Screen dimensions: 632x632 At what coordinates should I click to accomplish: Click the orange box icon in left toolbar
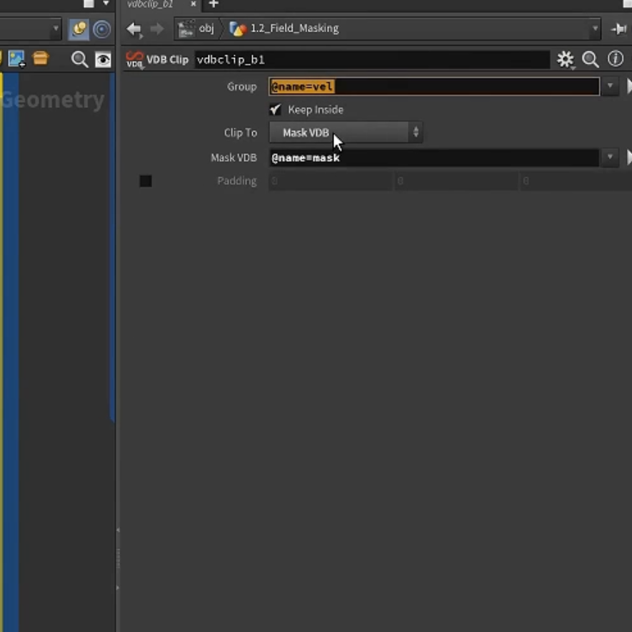point(40,59)
